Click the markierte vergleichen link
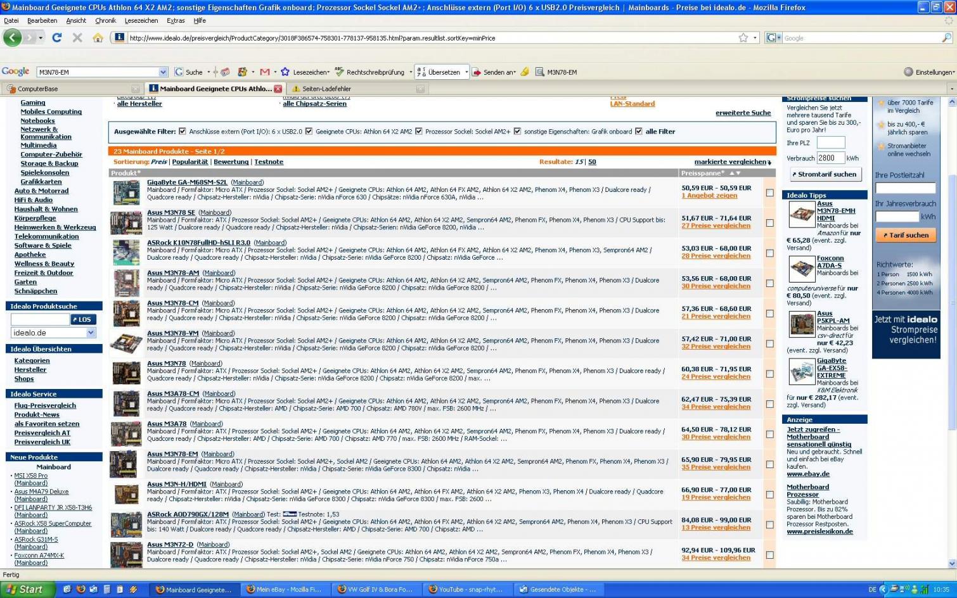 tap(732, 162)
